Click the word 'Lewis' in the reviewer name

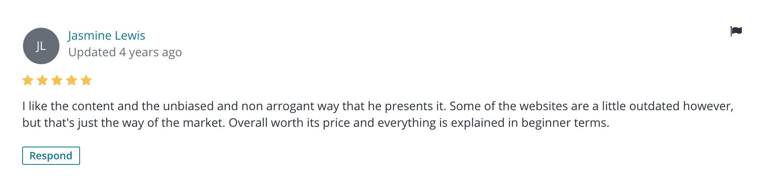coord(130,35)
